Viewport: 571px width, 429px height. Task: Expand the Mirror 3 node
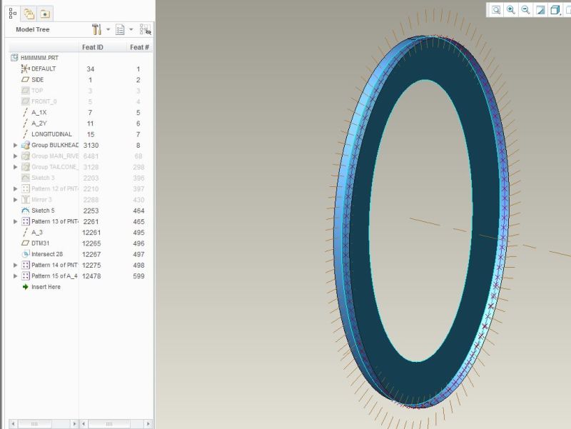coord(15,200)
